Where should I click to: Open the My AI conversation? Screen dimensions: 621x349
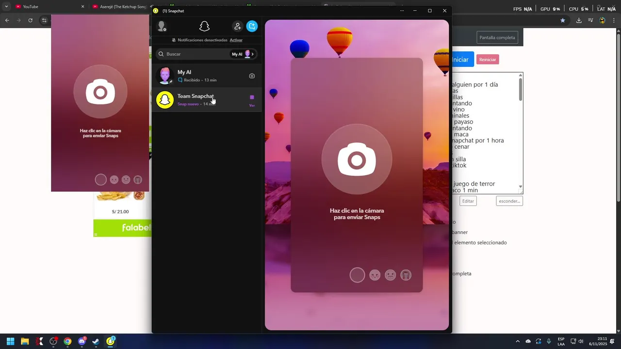pyautogui.click(x=207, y=76)
